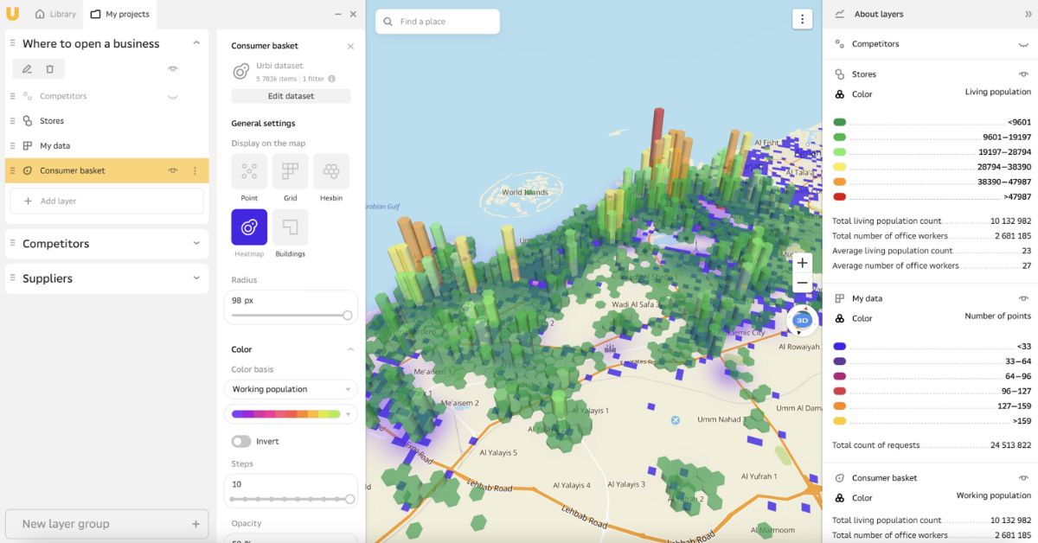Select Point display mode
The width and height of the screenshot is (1038, 543).
click(249, 171)
